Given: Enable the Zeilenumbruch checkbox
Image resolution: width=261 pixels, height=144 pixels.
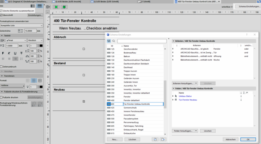Looking at the screenshot, I should point(1,66).
